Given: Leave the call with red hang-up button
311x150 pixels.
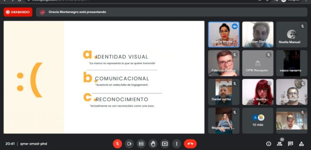Looking at the screenshot, I should tap(190, 144).
